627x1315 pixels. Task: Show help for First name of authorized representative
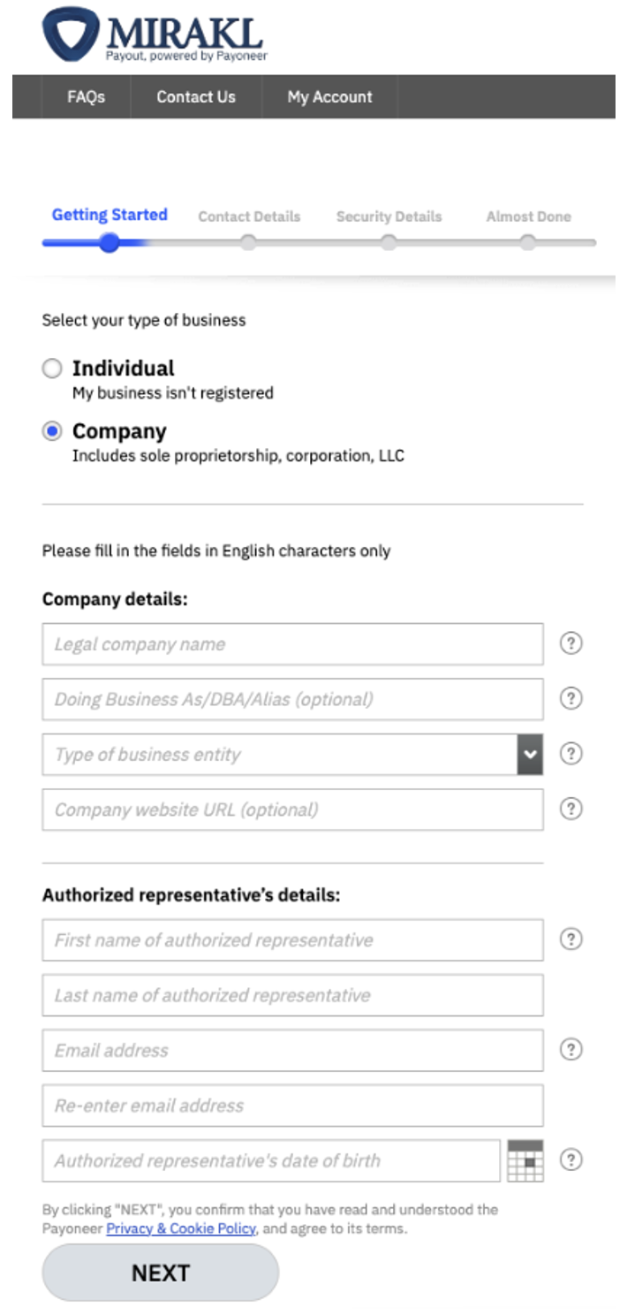[571, 939]
